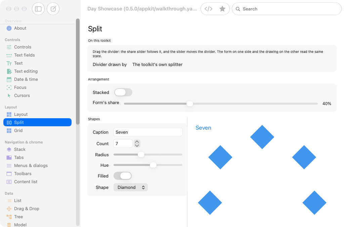
Task: Click the Toolbars window icon
Action: click(x=9, y=174)
